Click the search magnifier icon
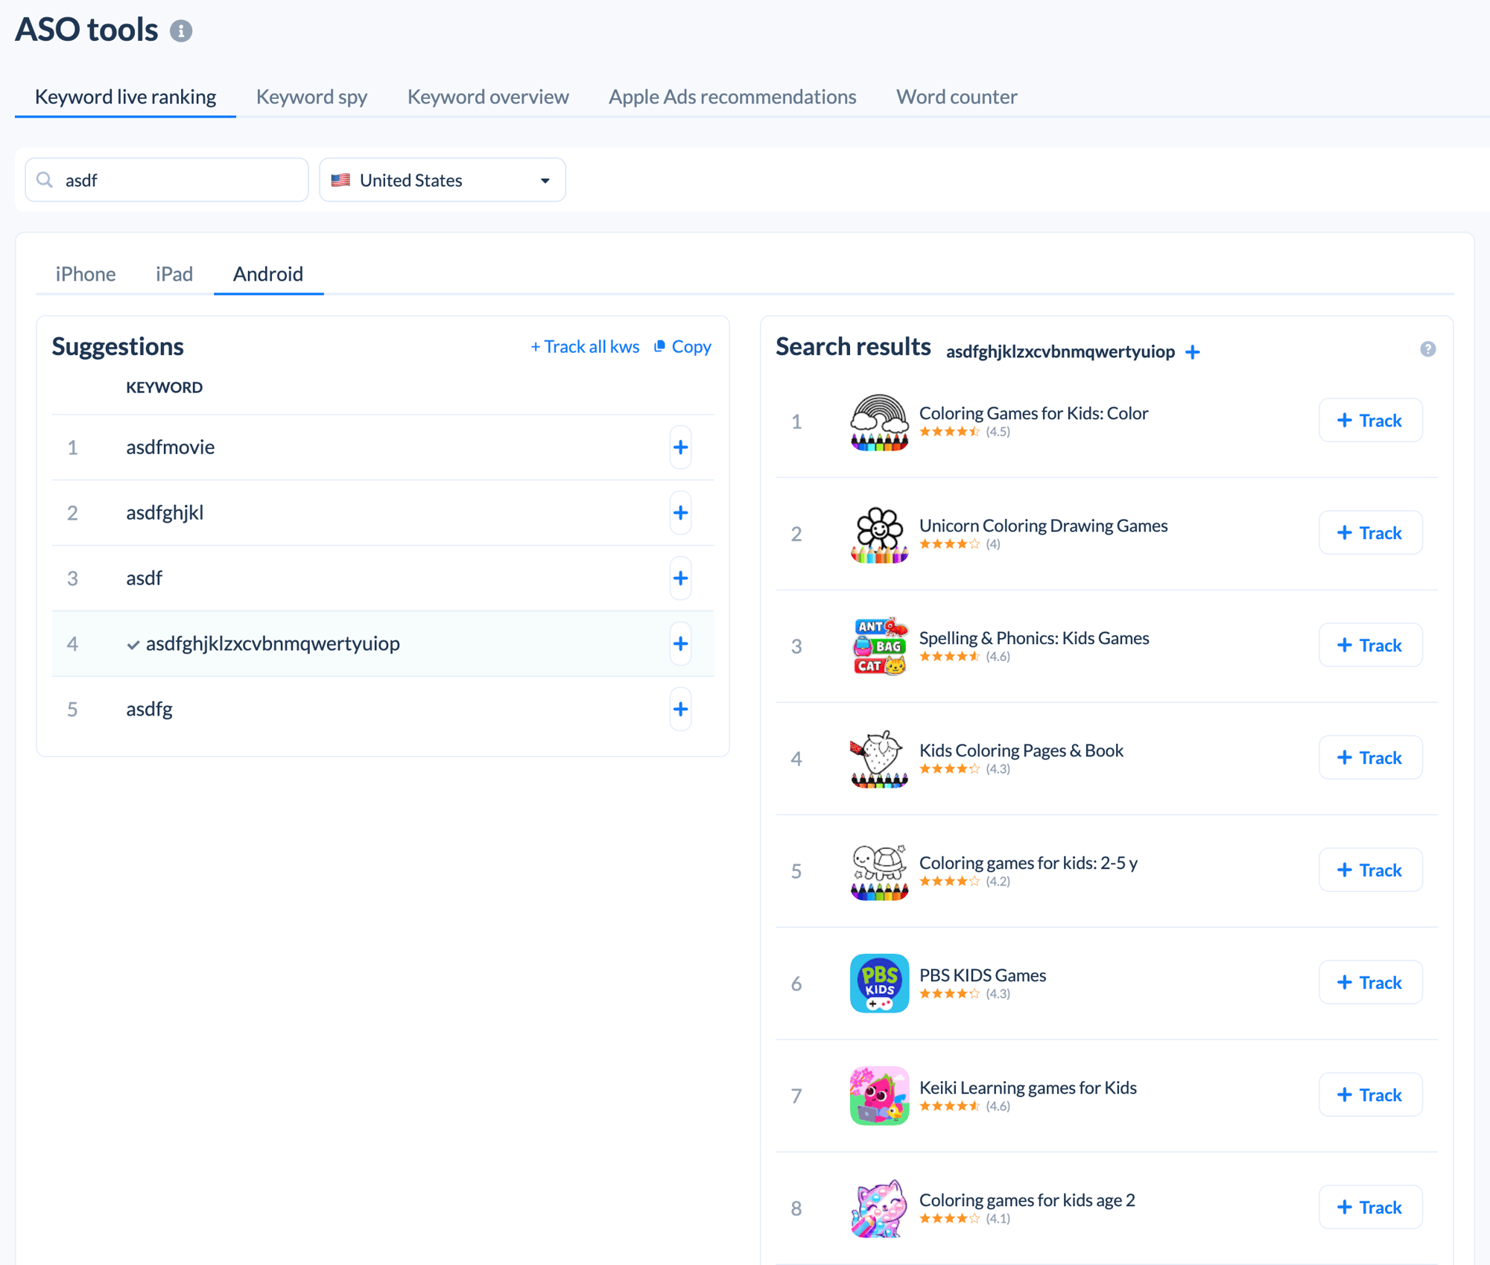 (45, 180)
